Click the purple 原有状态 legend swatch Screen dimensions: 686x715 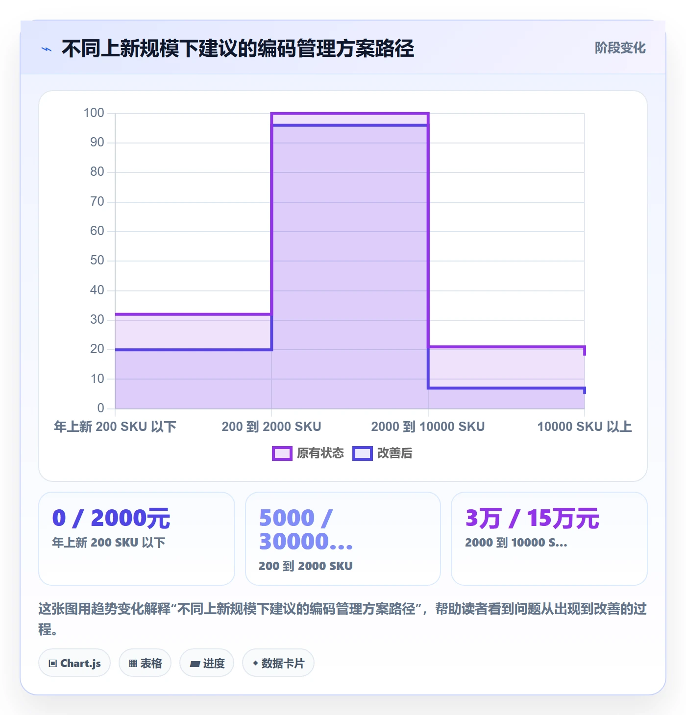pyautogui.click(x=282, y=453)
